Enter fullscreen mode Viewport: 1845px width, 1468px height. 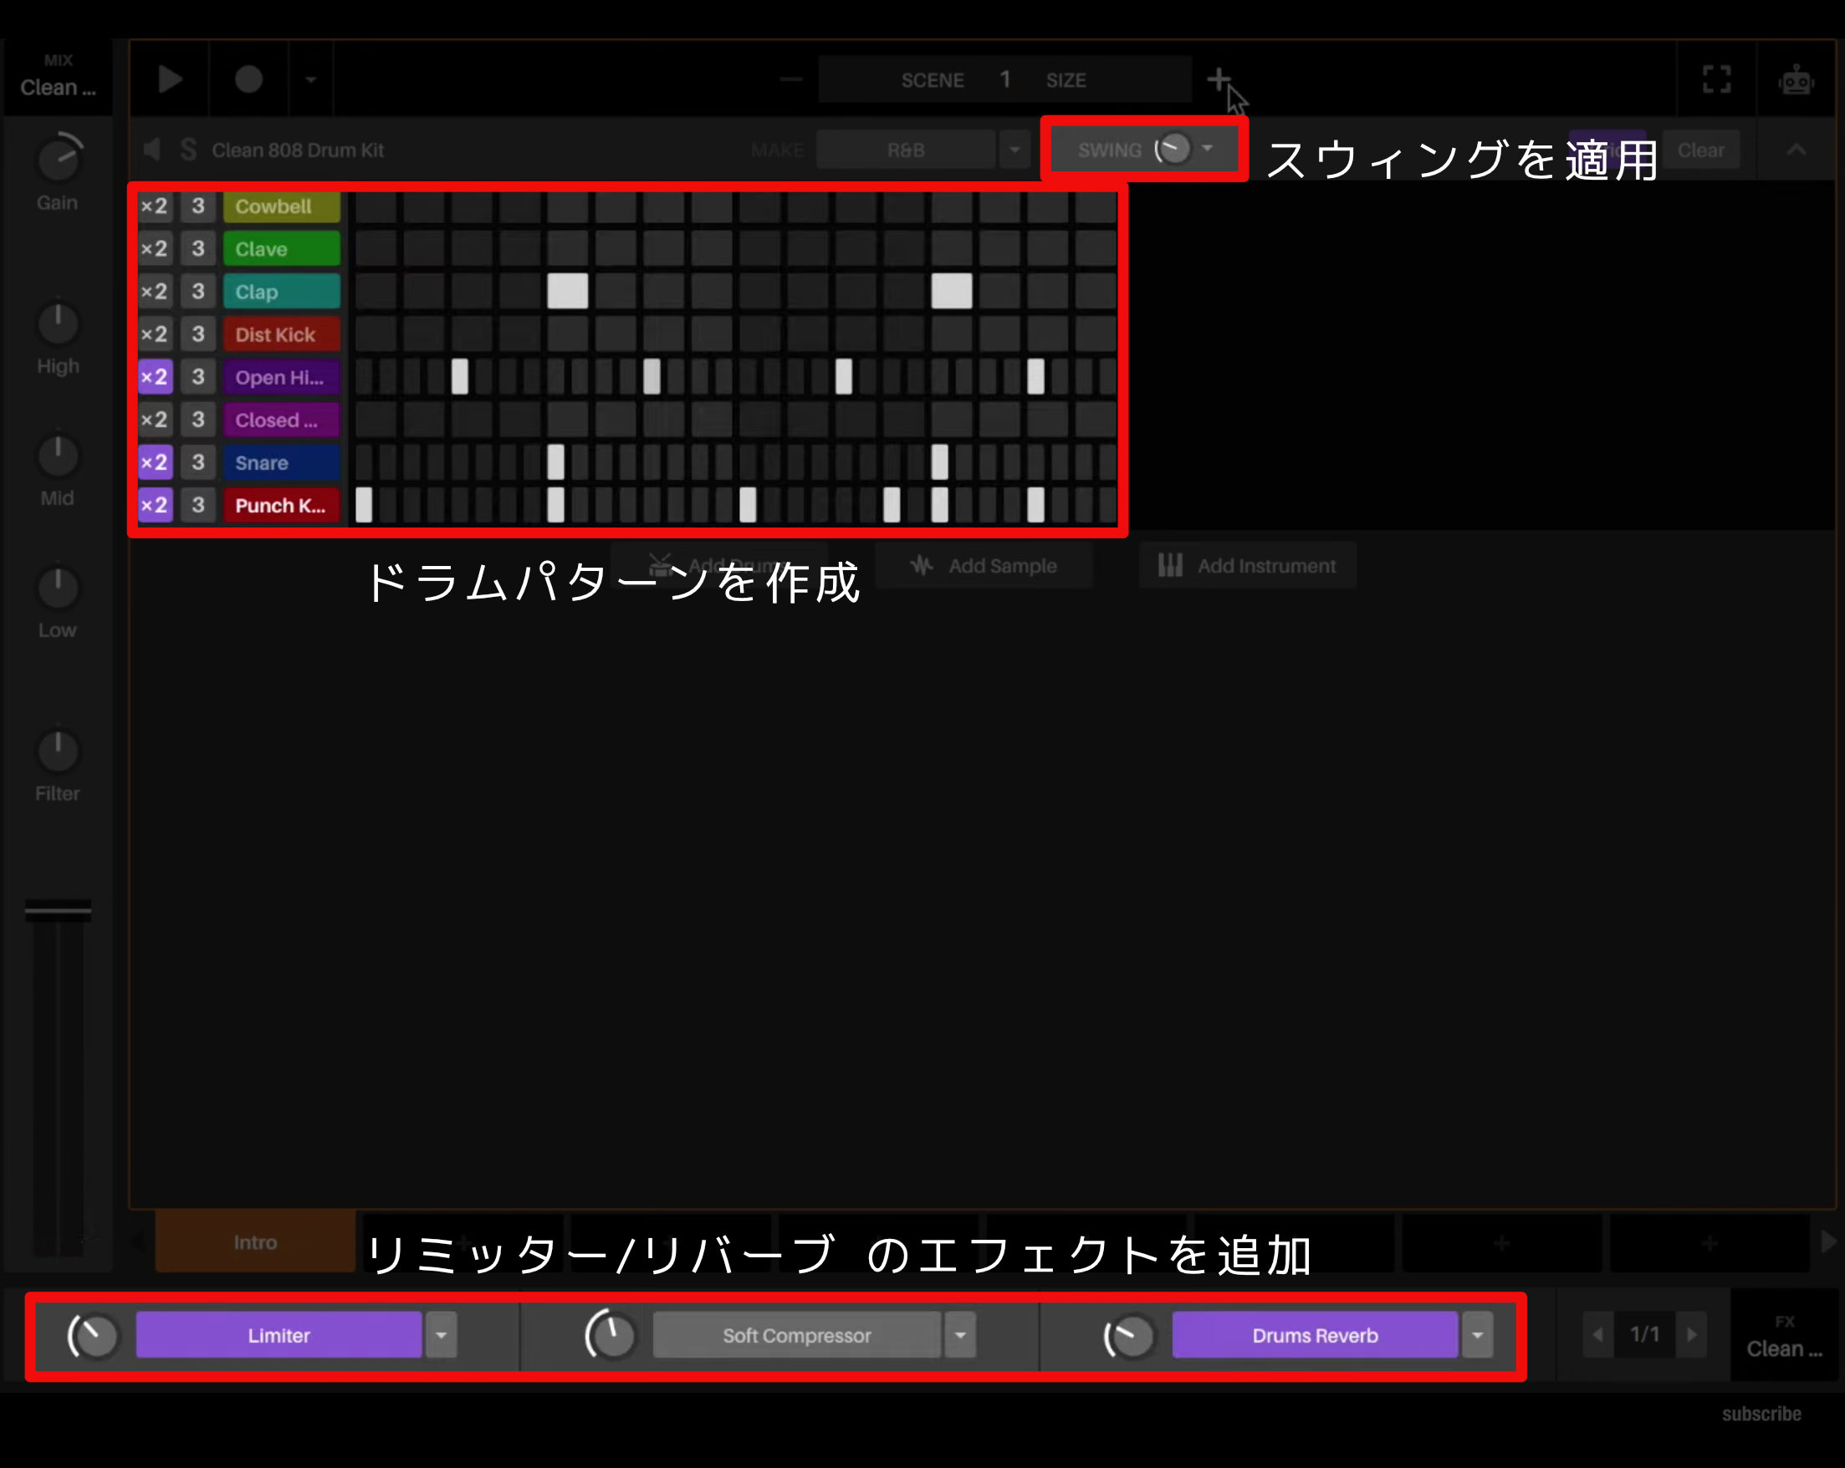pyautogui.click(x=1715, y=79)
